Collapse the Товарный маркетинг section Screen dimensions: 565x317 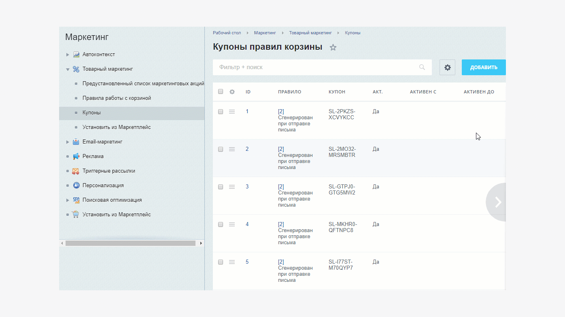click(68, 69)
